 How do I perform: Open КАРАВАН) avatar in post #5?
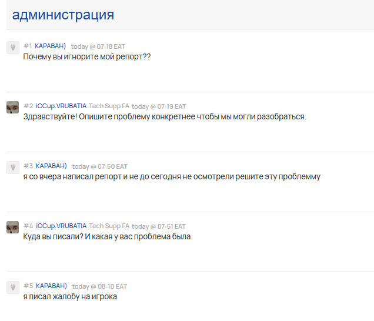(13, 287)
